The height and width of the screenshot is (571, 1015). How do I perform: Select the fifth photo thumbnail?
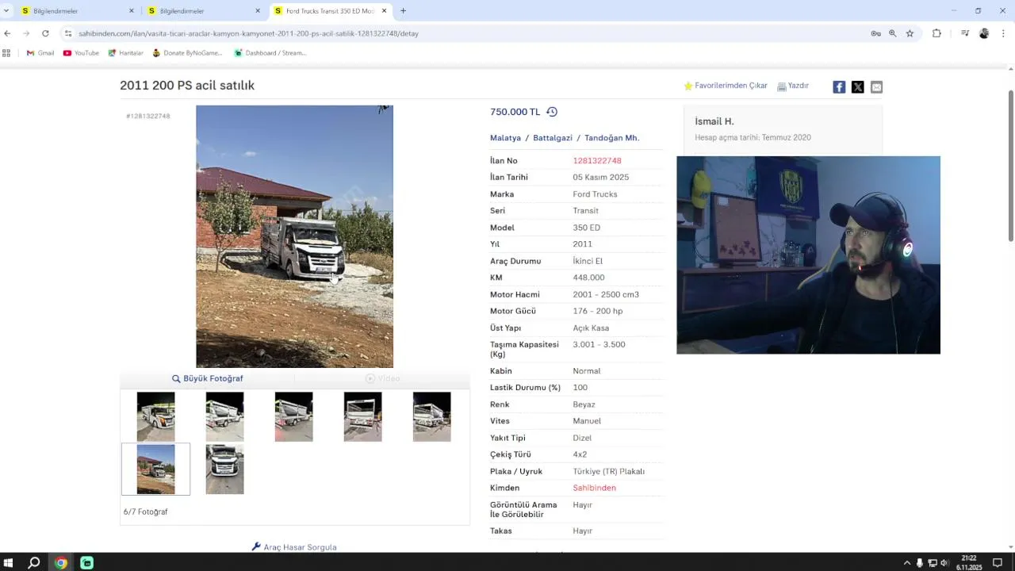(x=431, y=416)
